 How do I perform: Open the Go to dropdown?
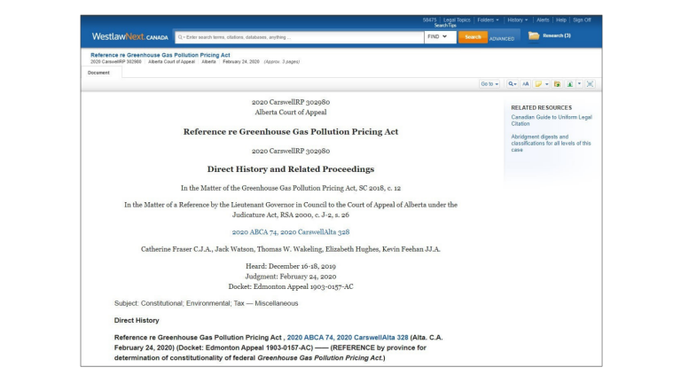click(x=489, y=84)
